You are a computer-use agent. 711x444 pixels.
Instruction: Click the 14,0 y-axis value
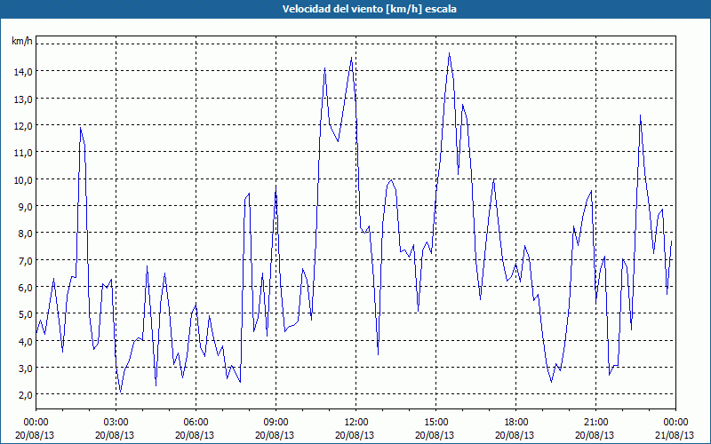pos(23,71)
